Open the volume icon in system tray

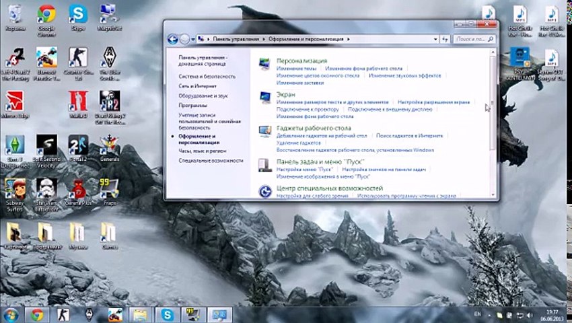530,316
